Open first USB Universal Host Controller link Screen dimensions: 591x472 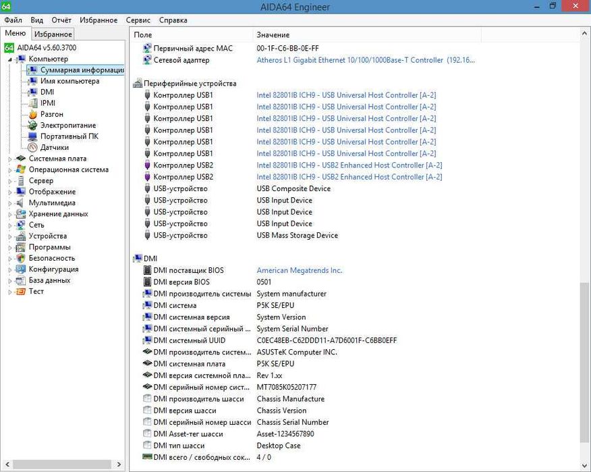(346, 95)
